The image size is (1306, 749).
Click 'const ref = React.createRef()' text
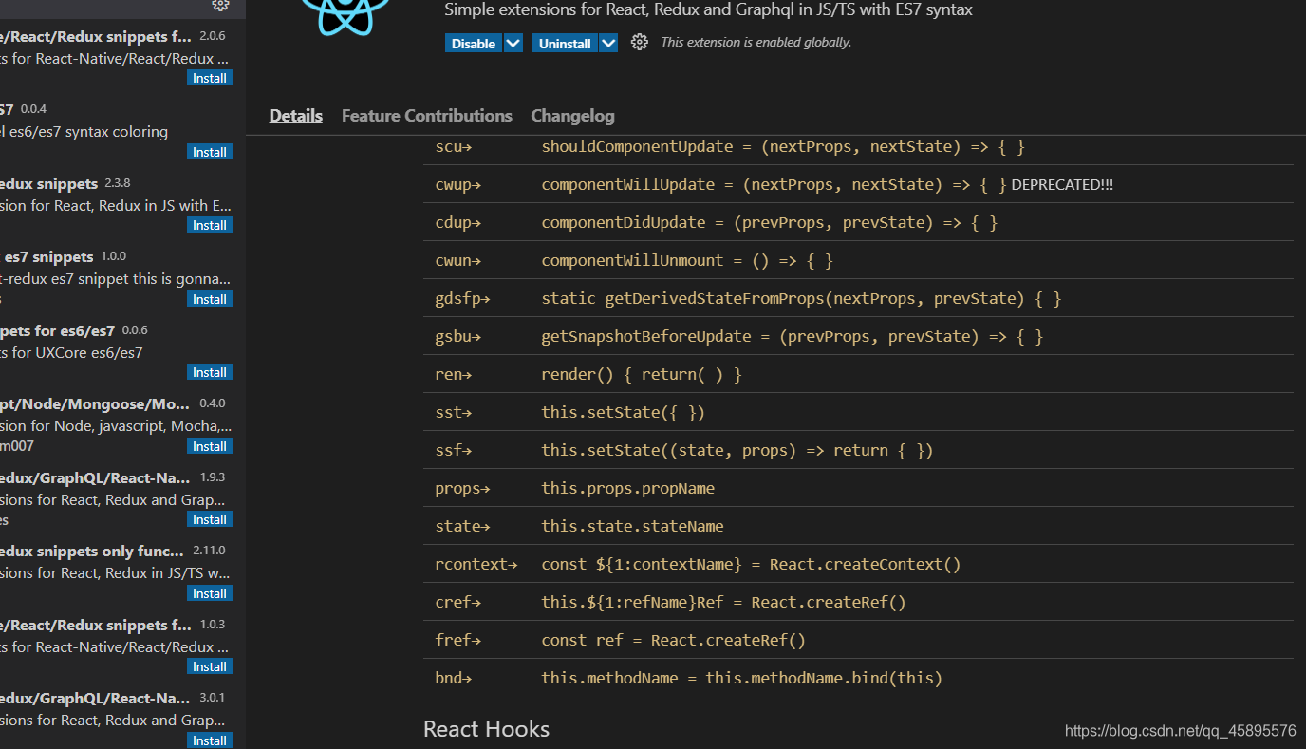[x=674, y=641]
